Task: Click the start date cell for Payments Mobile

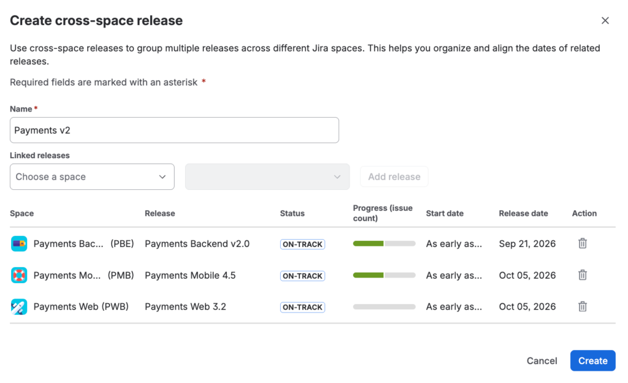Action: [454, 275]
